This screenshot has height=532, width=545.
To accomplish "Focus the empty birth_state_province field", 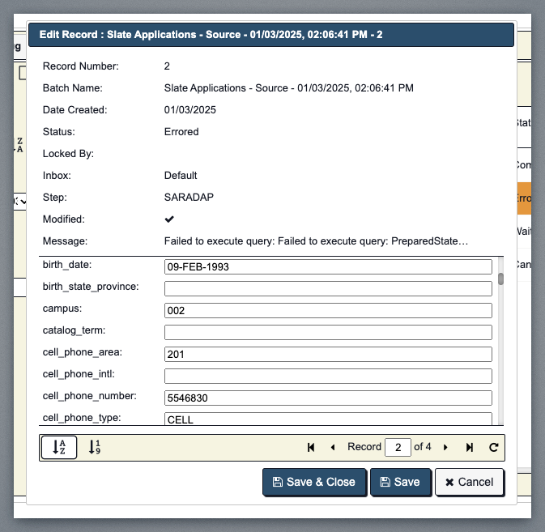I will coord(328,288).
